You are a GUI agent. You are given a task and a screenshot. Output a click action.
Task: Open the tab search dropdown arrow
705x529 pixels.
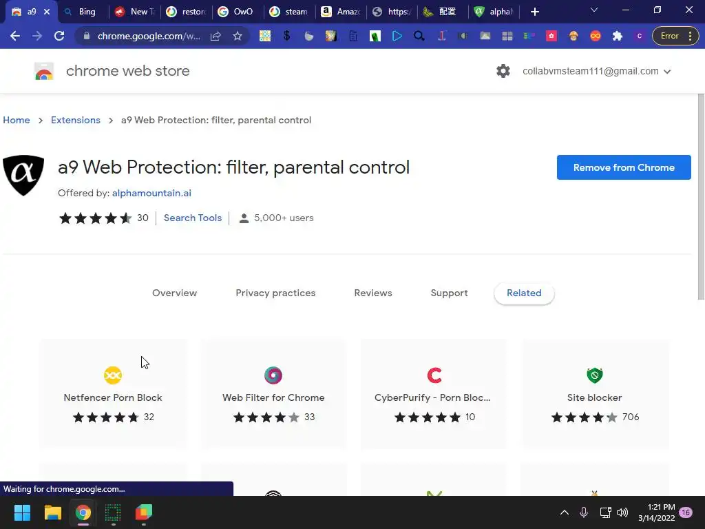tap(594, 10)
